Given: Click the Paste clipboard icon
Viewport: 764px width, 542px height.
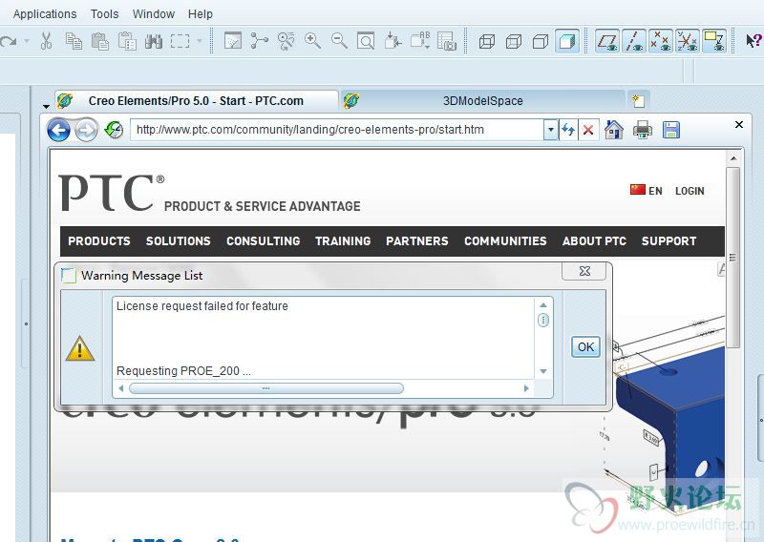Looking at the screenshot, I should [x=100, y=41].
